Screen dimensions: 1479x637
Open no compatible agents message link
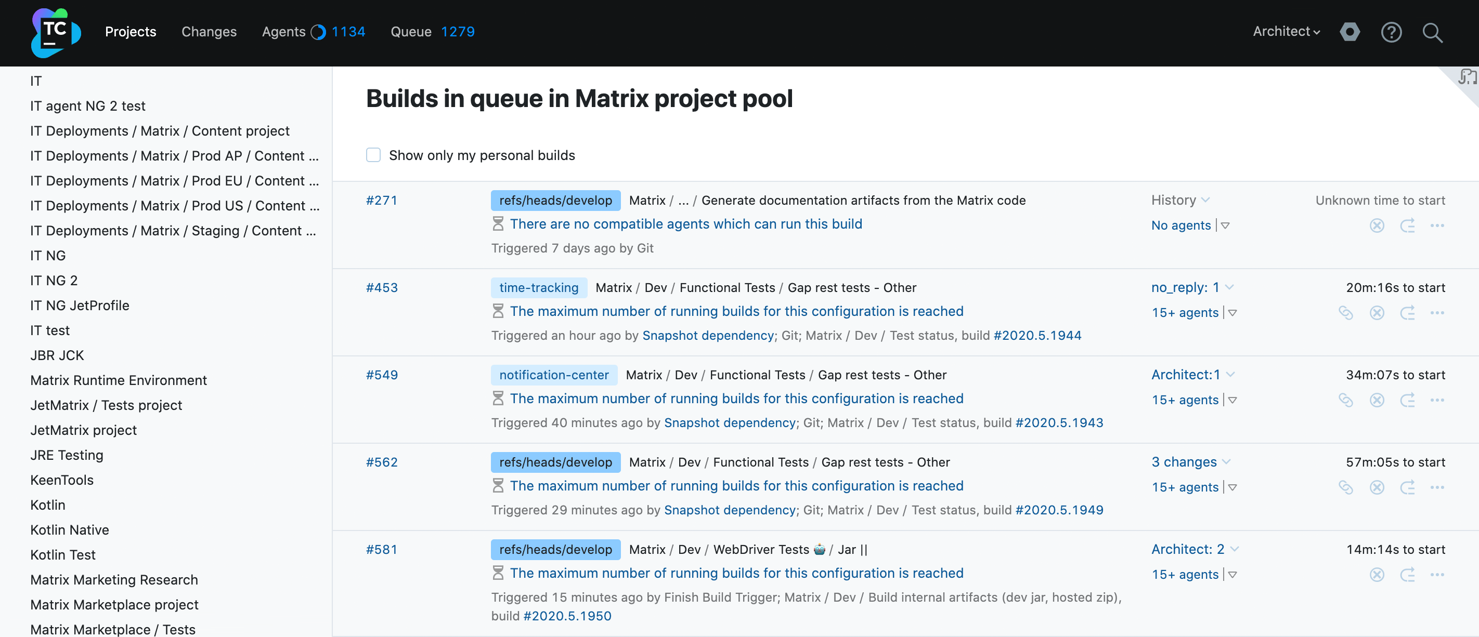pyautogui.click(x=685, y=224)
